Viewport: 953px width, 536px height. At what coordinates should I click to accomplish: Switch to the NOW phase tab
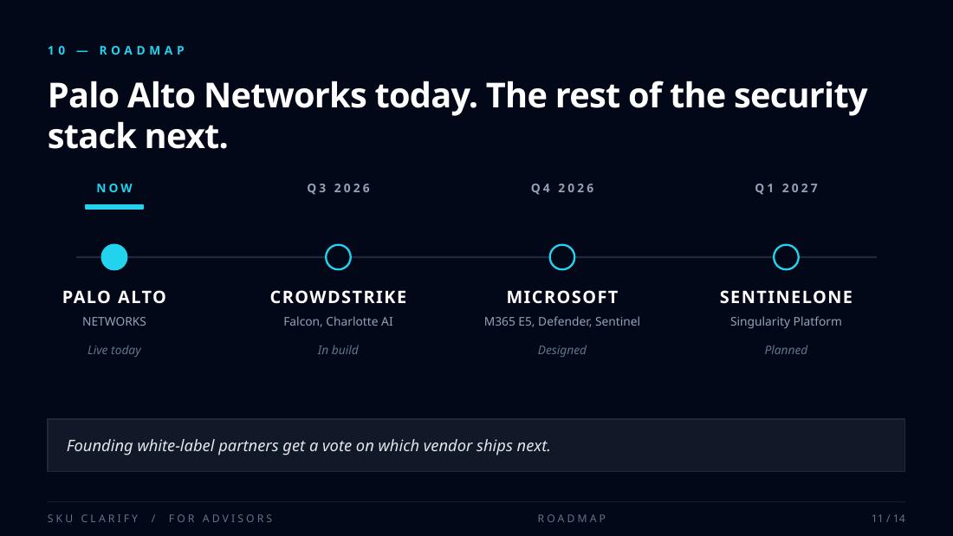click(114, 189)
